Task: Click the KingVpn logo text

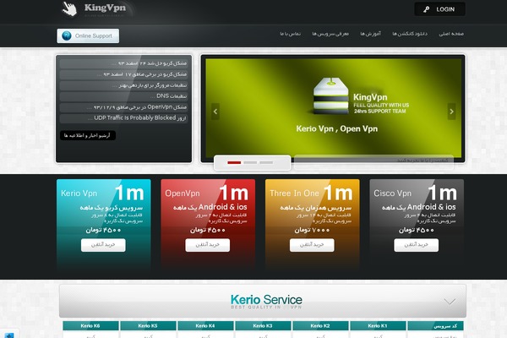Action: [x=105, y=8]
